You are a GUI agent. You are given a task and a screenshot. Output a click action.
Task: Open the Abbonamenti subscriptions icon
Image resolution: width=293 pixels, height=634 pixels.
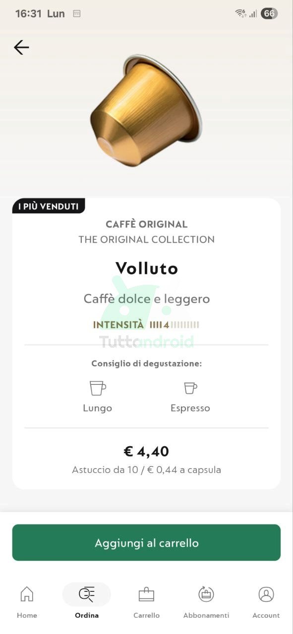point(206,594)
